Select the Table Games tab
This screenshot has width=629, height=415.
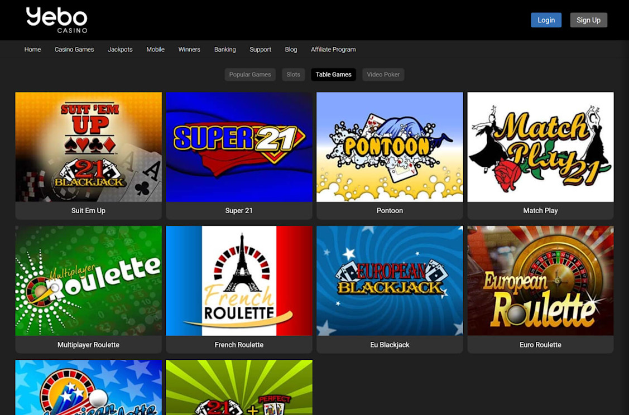pyautogui.click(x=333, y=75)
